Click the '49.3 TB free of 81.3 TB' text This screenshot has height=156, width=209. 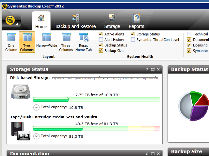pos(97,124)
